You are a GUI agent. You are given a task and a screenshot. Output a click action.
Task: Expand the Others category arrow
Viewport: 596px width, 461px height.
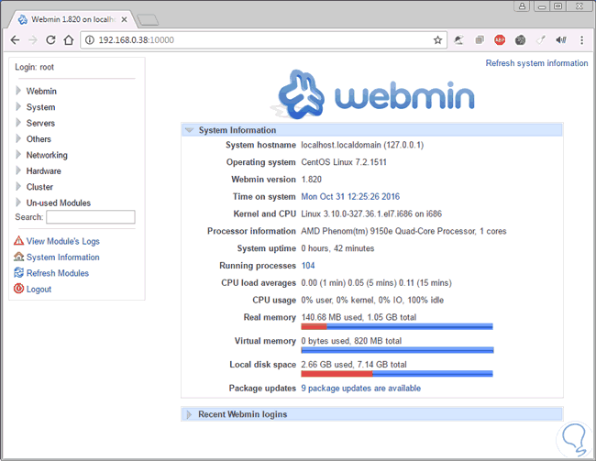(18, 138)
